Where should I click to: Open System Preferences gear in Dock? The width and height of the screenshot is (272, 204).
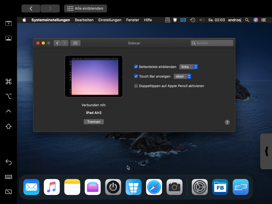pyautogui.click(x=200, y=187)
